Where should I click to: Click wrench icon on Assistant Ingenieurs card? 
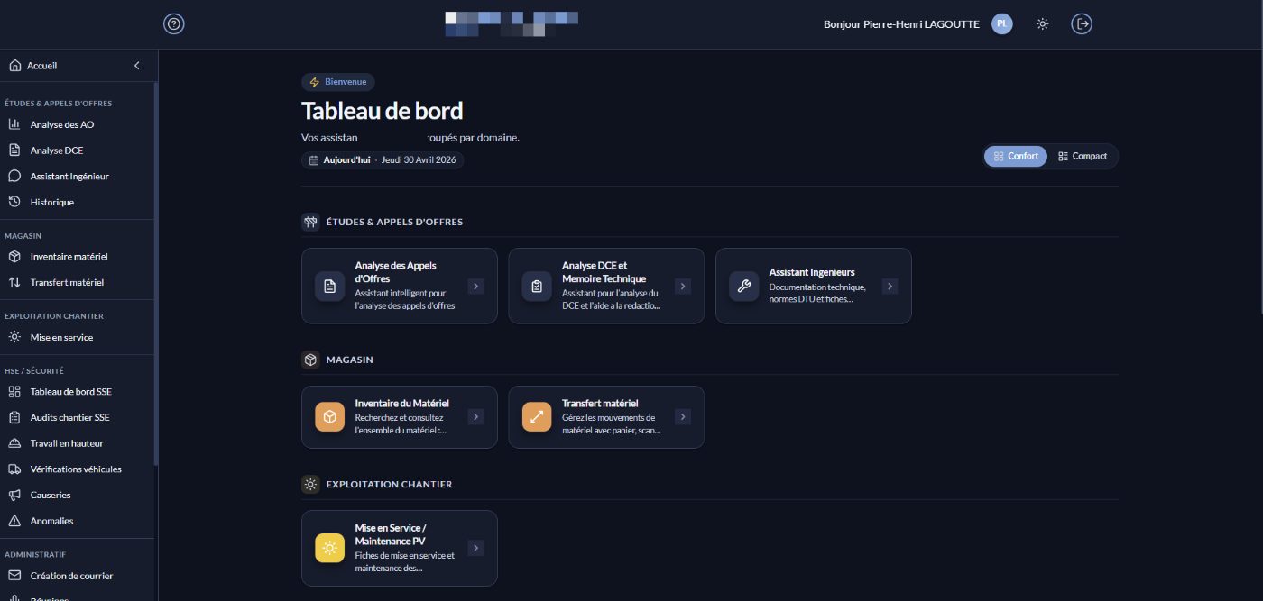744,287
